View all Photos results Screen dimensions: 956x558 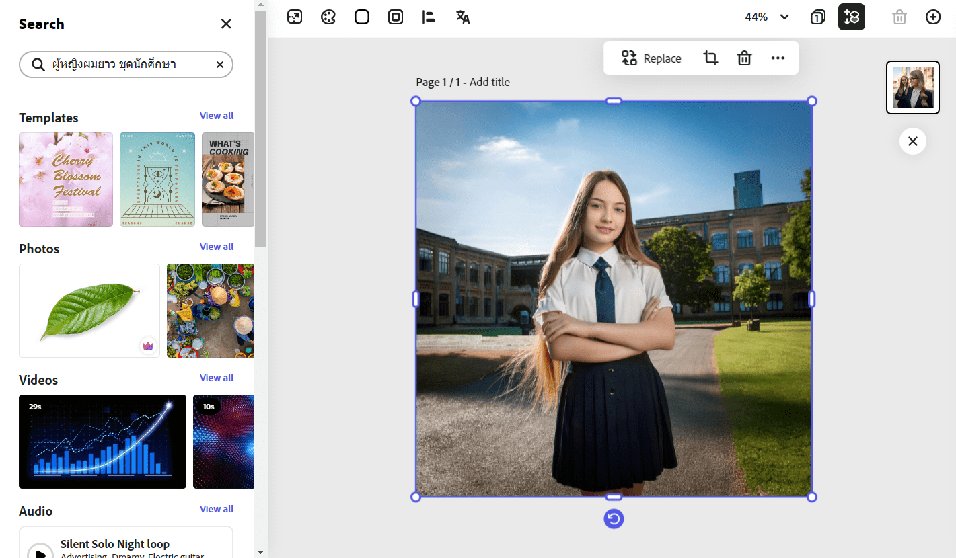click(x=217, y=247)
